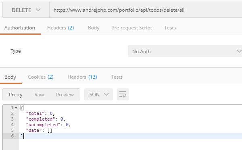Expand the No Auth type dropdown
242x150 pixels.
185,51
